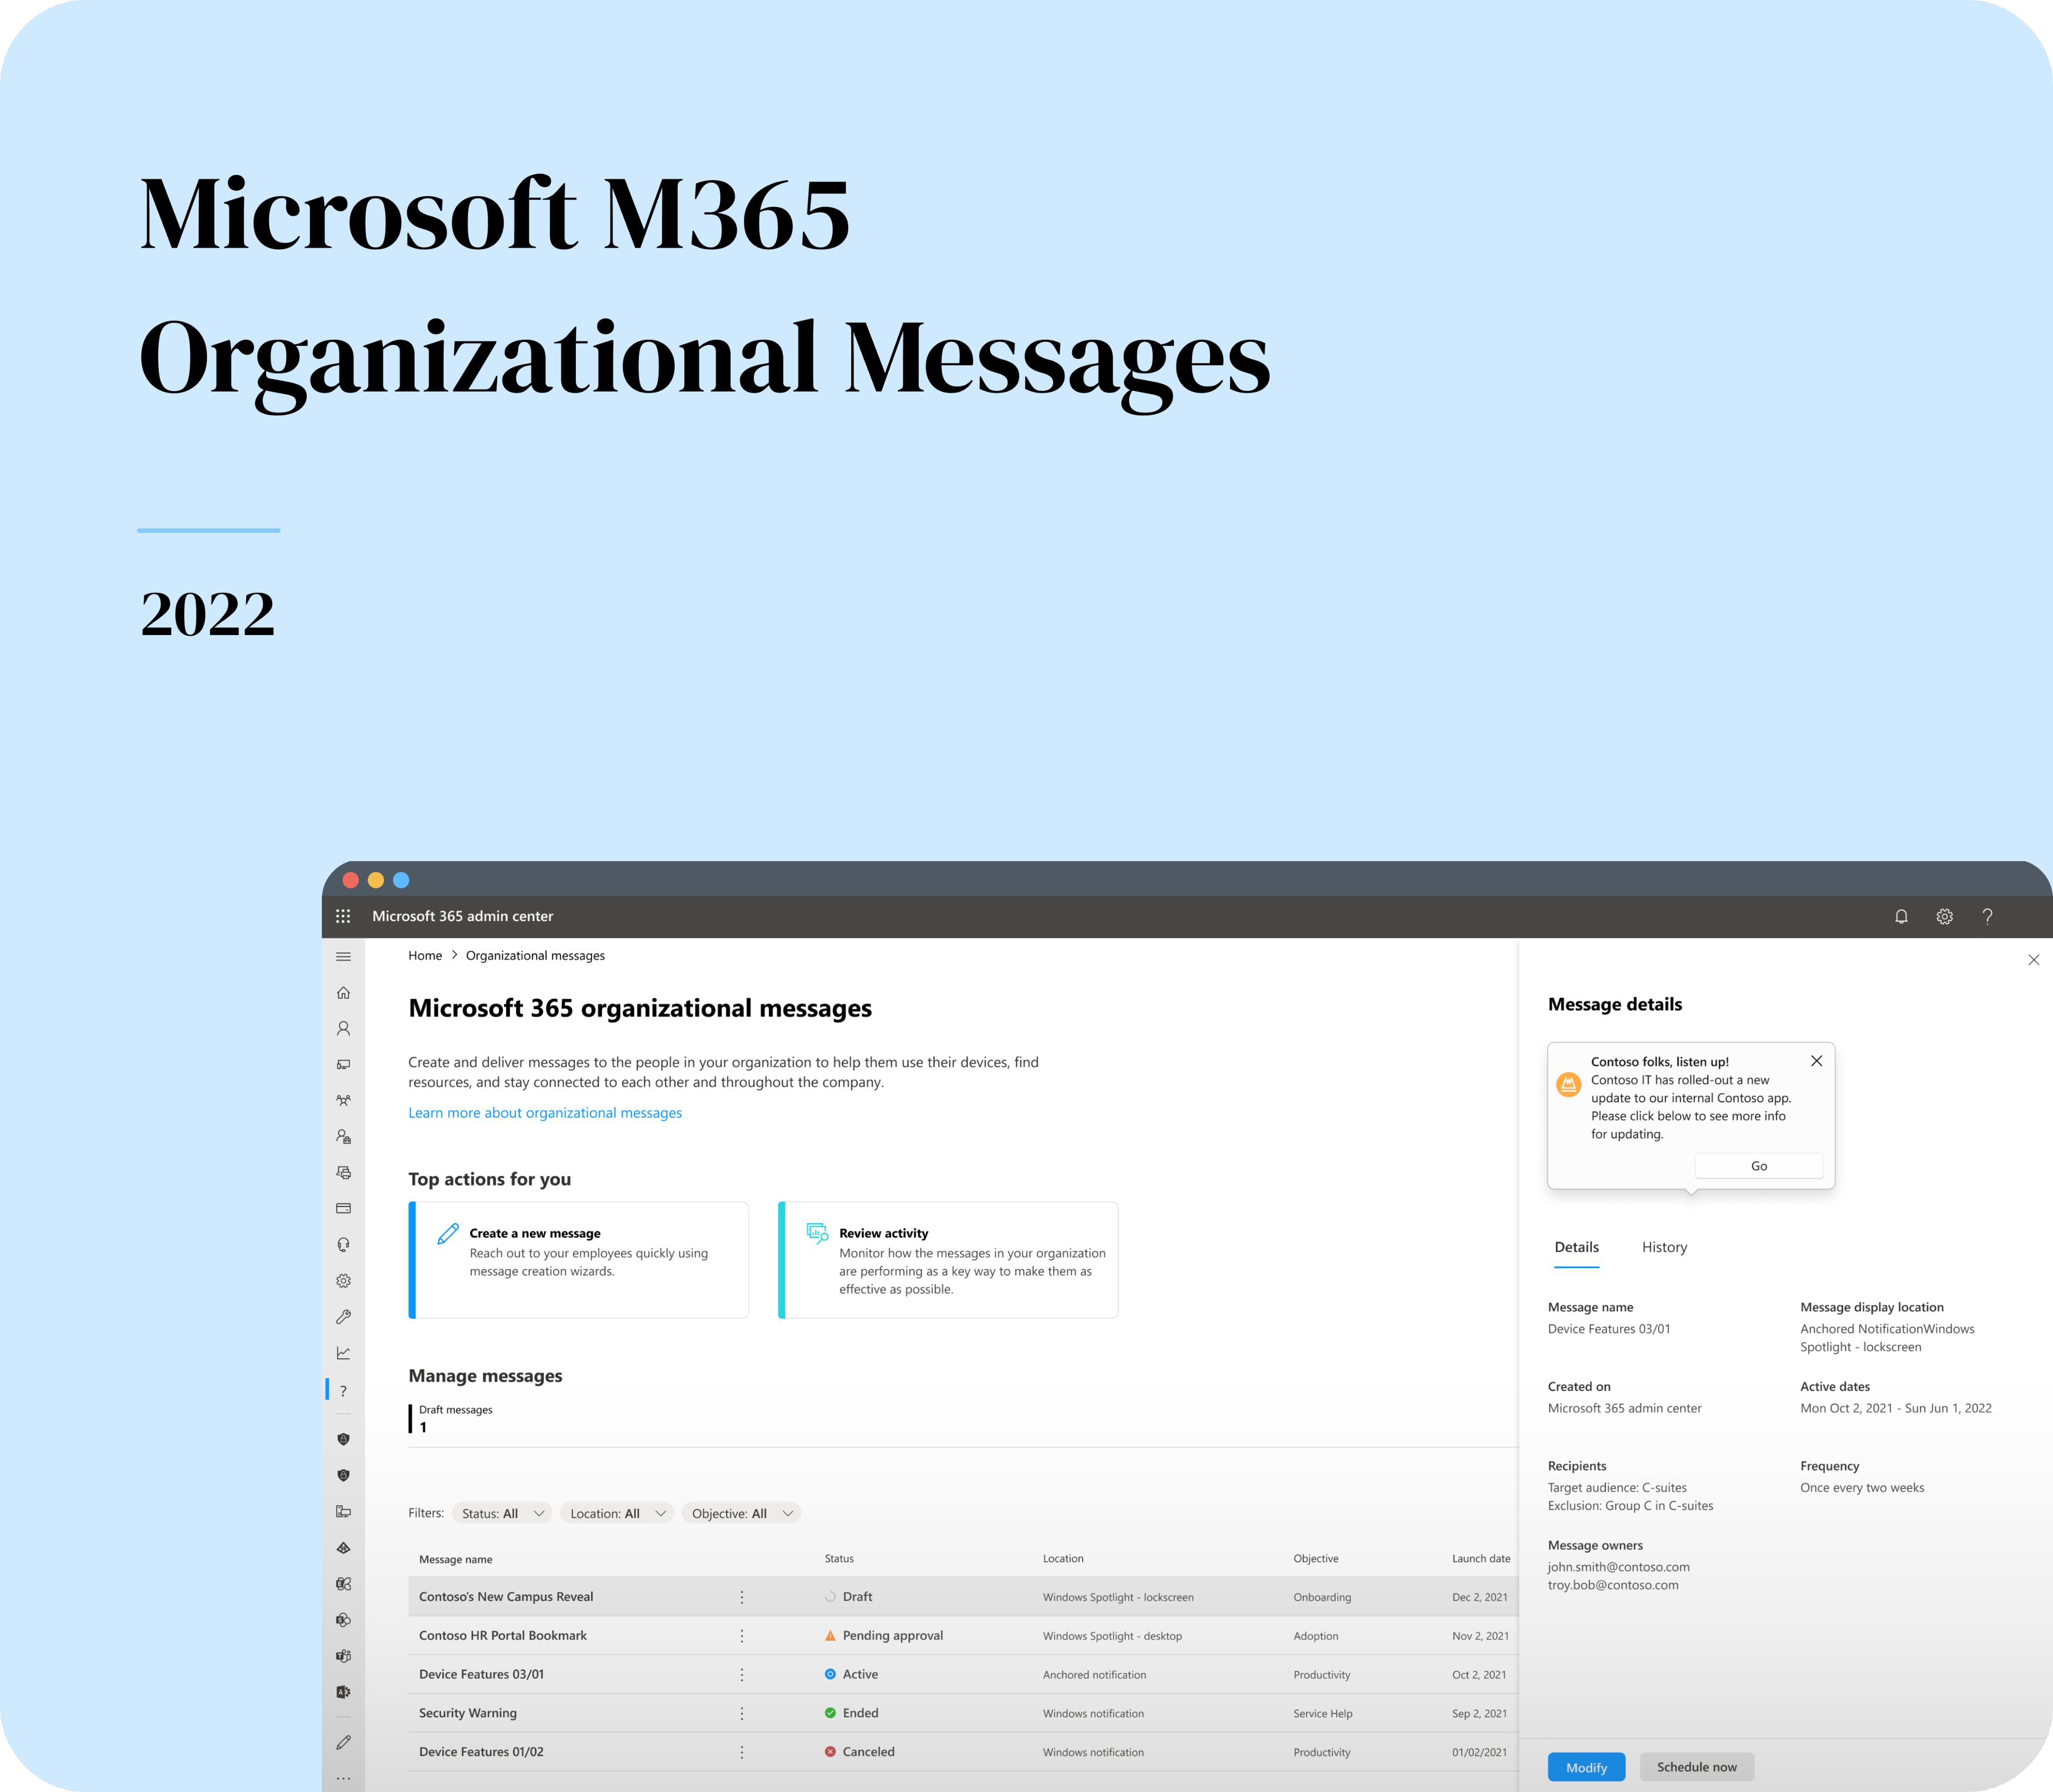The width and height of the screenshot is (2053, 1792).
Task: Switch to the Details tab
Action: pos(1576,1247)
